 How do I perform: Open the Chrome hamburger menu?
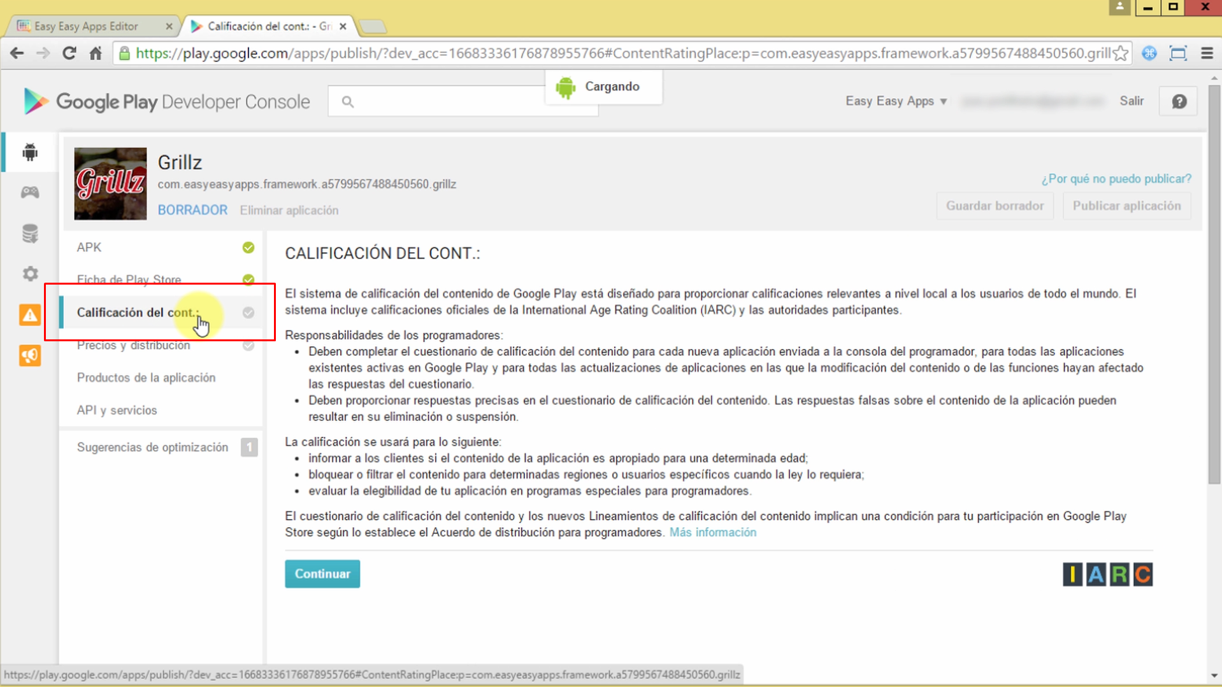pyautogui.click(x=1207, y=53)
